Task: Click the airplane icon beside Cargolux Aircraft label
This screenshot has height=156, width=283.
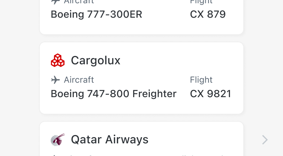Action: (x=56, y=80)
